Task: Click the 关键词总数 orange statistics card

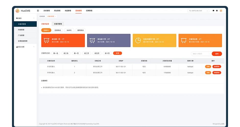Action: click(200, 40)
